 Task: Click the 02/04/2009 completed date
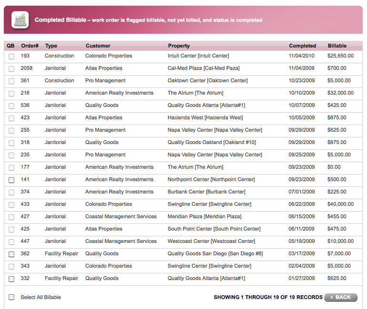pyautogui.click(x=301, y=266)
